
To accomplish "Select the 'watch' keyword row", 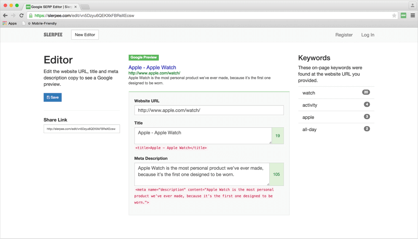I will coord(336,93).
